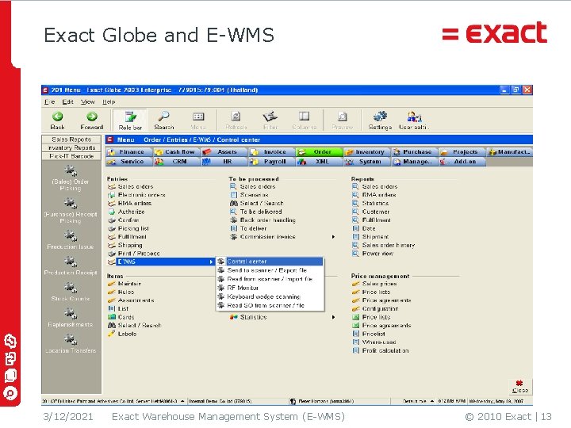The width and height of the screenshot is (571, 428).
Task: Click the red Close icon at bottom right
Action: coord(519,383)
